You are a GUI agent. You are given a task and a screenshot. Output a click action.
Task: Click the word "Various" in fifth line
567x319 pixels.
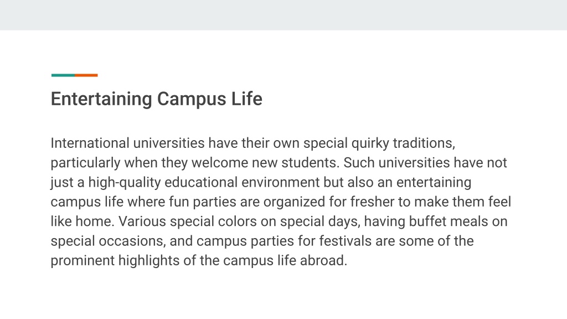click(x=142, y=222)
